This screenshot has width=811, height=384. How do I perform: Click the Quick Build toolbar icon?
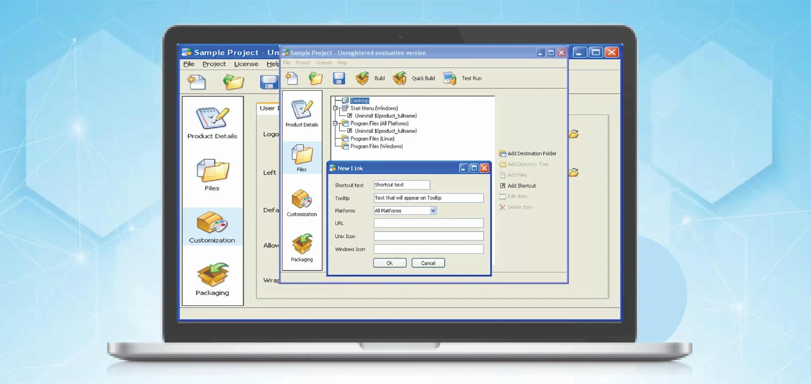399,78
